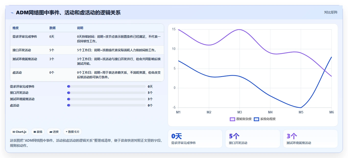Click the summary paragraph starting 这张图把
This screenshot has height=158, width=348.
[86, 143]
